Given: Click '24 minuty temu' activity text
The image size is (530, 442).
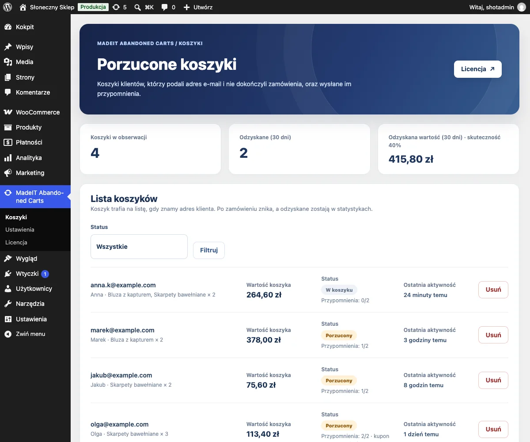Looking at the screenshot, I should 425,295.
